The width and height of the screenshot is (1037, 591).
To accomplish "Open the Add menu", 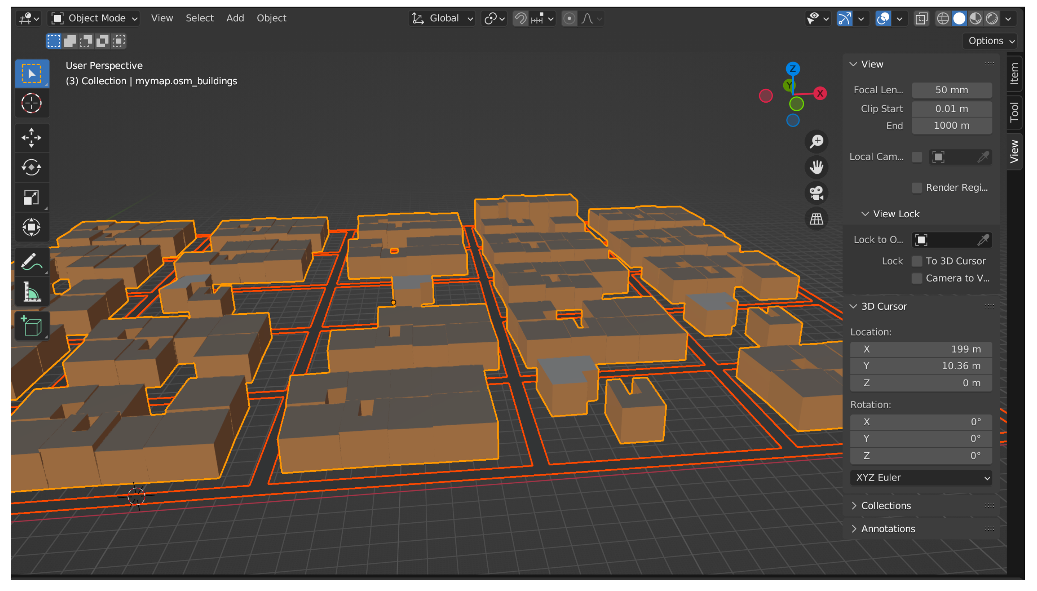I will [x=235, y=18].
